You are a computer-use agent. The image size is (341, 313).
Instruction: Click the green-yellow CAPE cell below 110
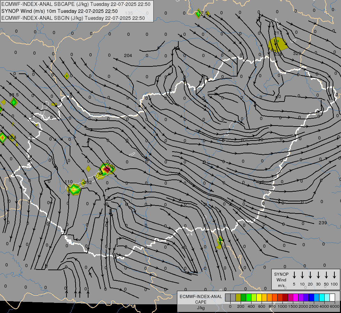click(x=75, y=190)
